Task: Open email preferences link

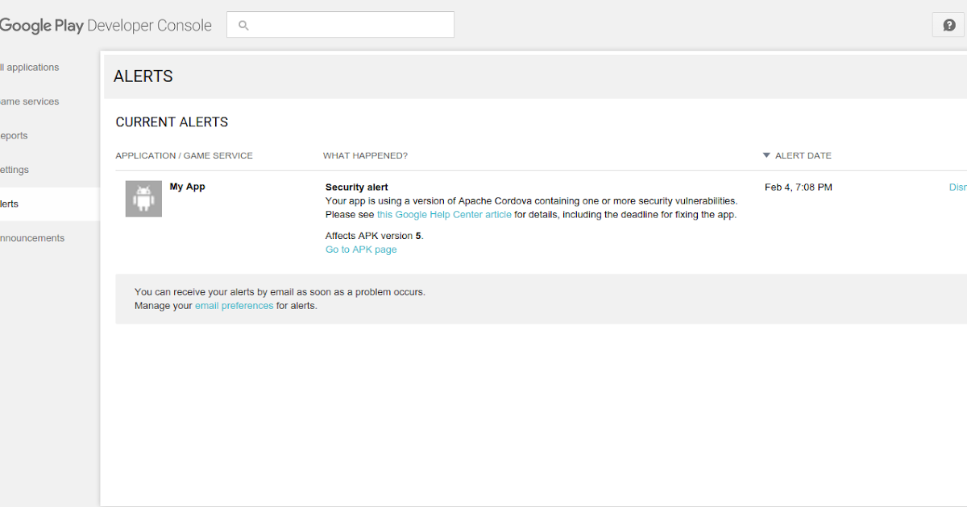Action: (x=234, y=306)
